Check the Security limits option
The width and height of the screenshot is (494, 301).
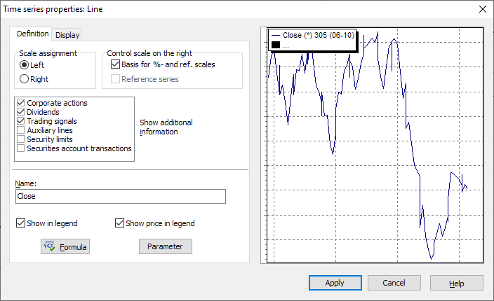coord(20,139)
